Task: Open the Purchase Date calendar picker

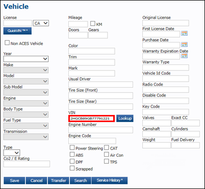Action: (x=184, y=44)
